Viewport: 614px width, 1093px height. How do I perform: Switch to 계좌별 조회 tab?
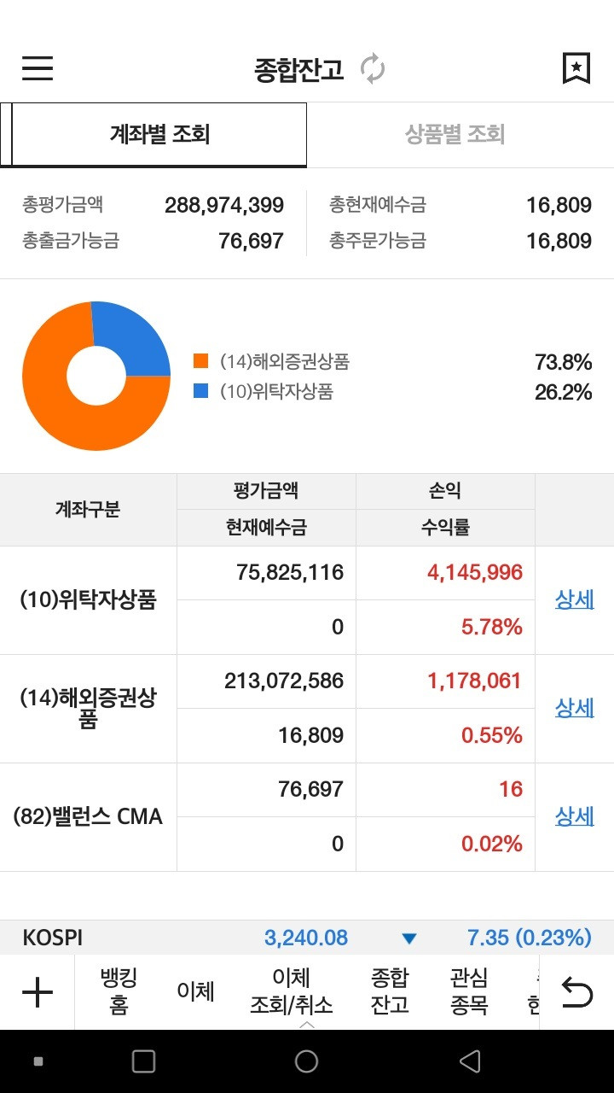pos(159,135)
